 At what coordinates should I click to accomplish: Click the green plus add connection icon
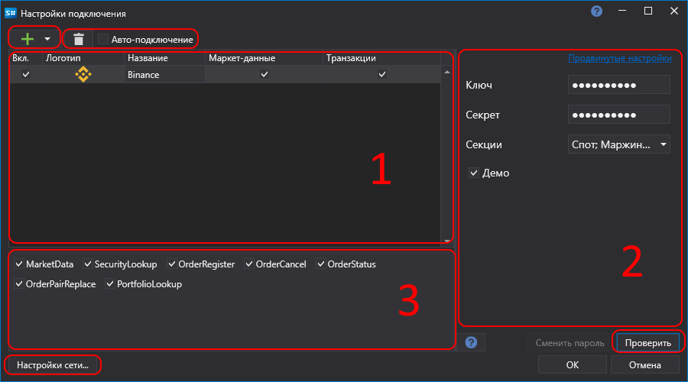click(28, 39)
